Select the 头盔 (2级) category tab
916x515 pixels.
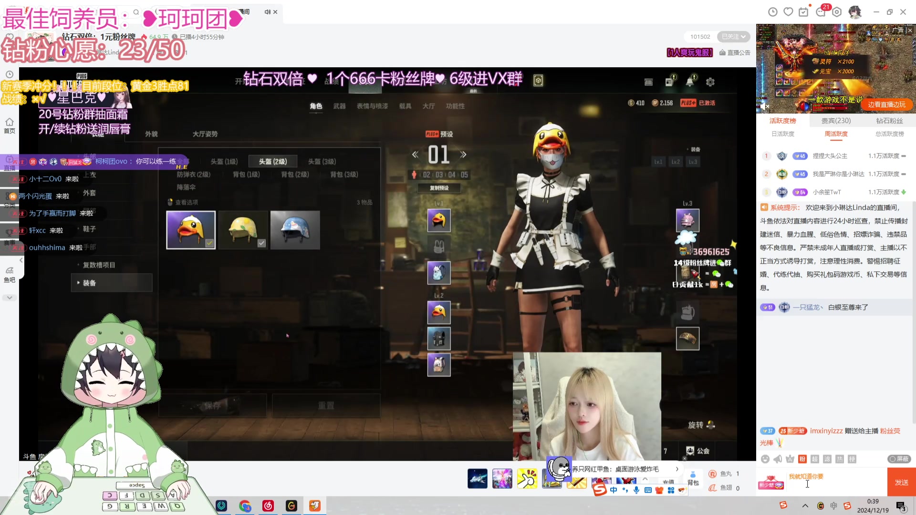[273, 162]
